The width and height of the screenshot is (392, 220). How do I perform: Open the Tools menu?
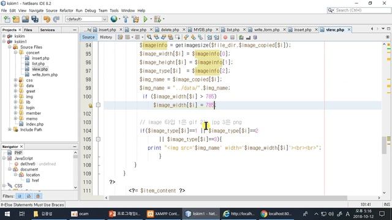point(114,10)
